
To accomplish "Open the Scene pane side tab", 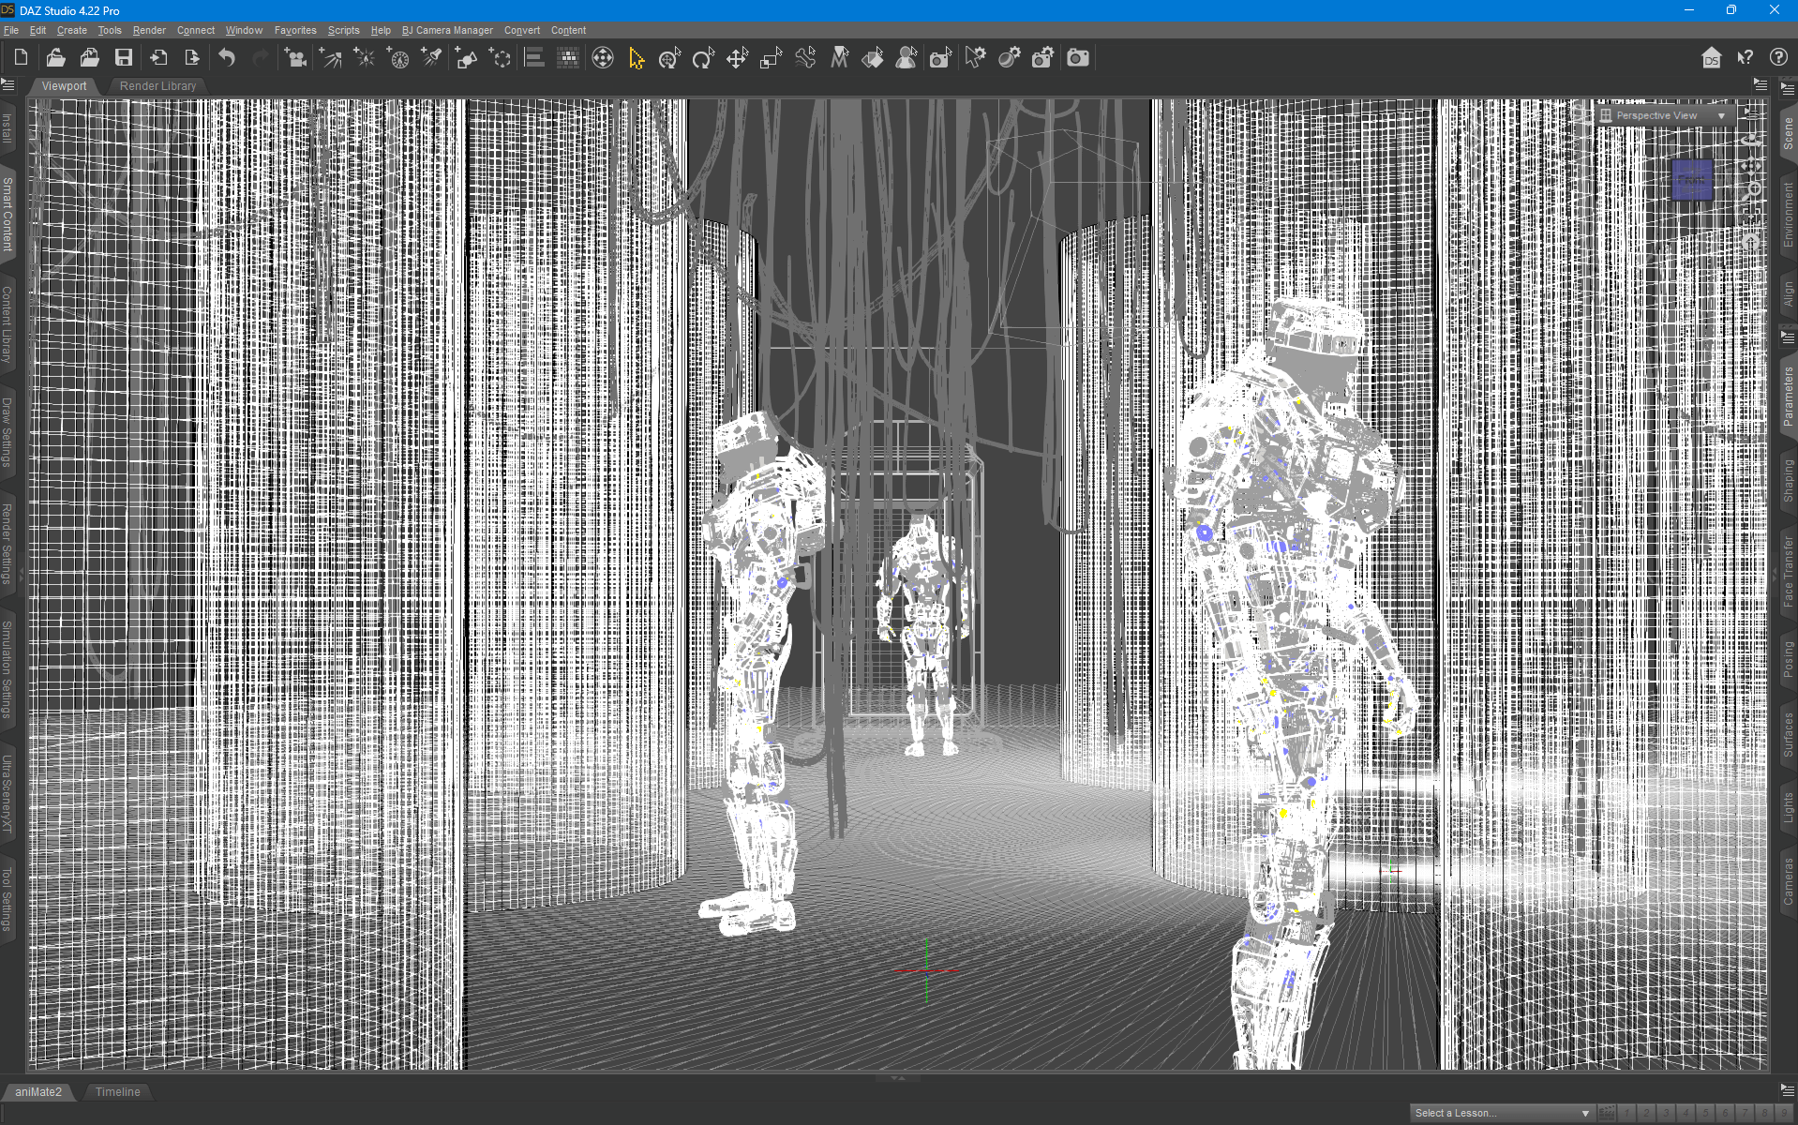I will [1788, 134].
